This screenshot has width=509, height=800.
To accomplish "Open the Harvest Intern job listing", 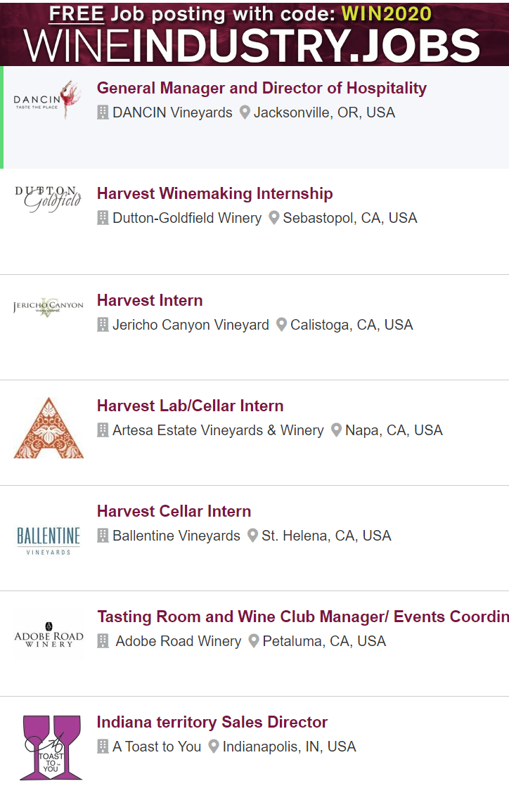I will (x=150, y=301).
